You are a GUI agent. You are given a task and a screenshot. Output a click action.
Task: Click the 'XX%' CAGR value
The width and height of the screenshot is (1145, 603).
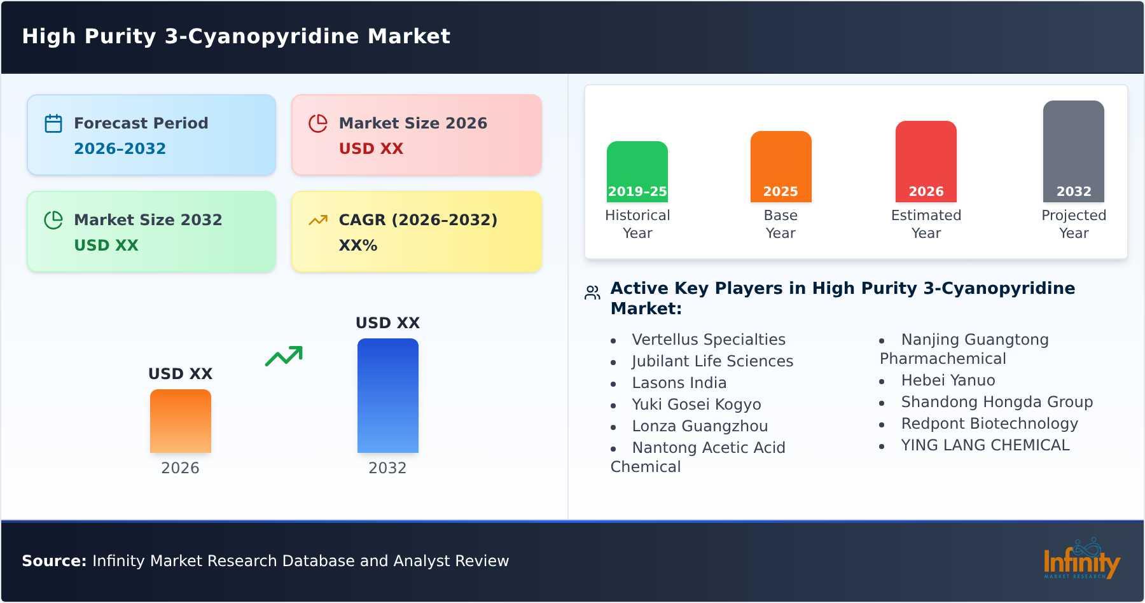(358, 246)
